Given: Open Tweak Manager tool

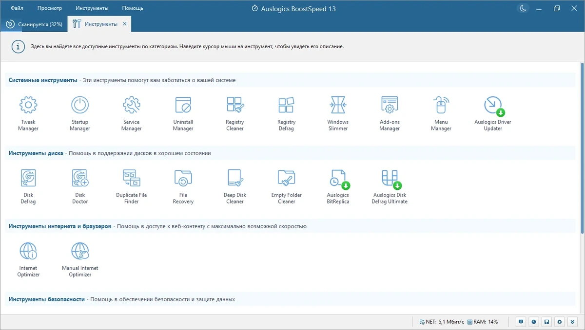Looking at the screenshot, I should coord(28,113).
